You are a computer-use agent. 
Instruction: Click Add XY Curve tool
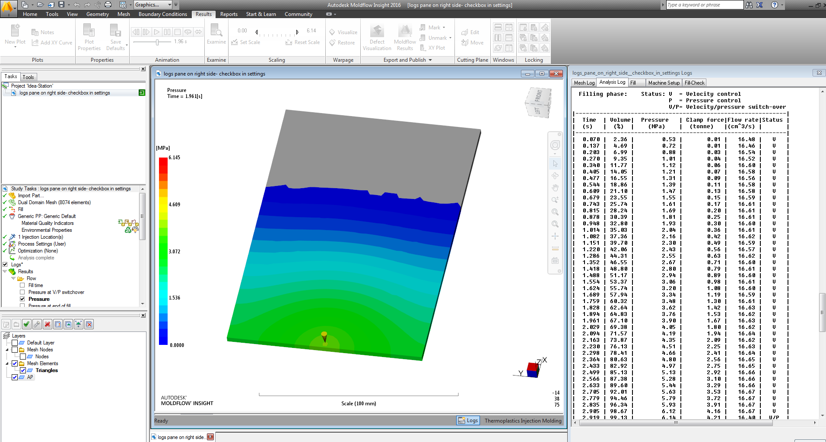(x=52, y=43)
